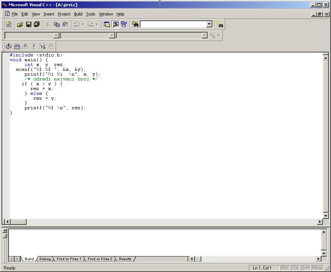Open a file with the Open folder icon

(20, 24)
